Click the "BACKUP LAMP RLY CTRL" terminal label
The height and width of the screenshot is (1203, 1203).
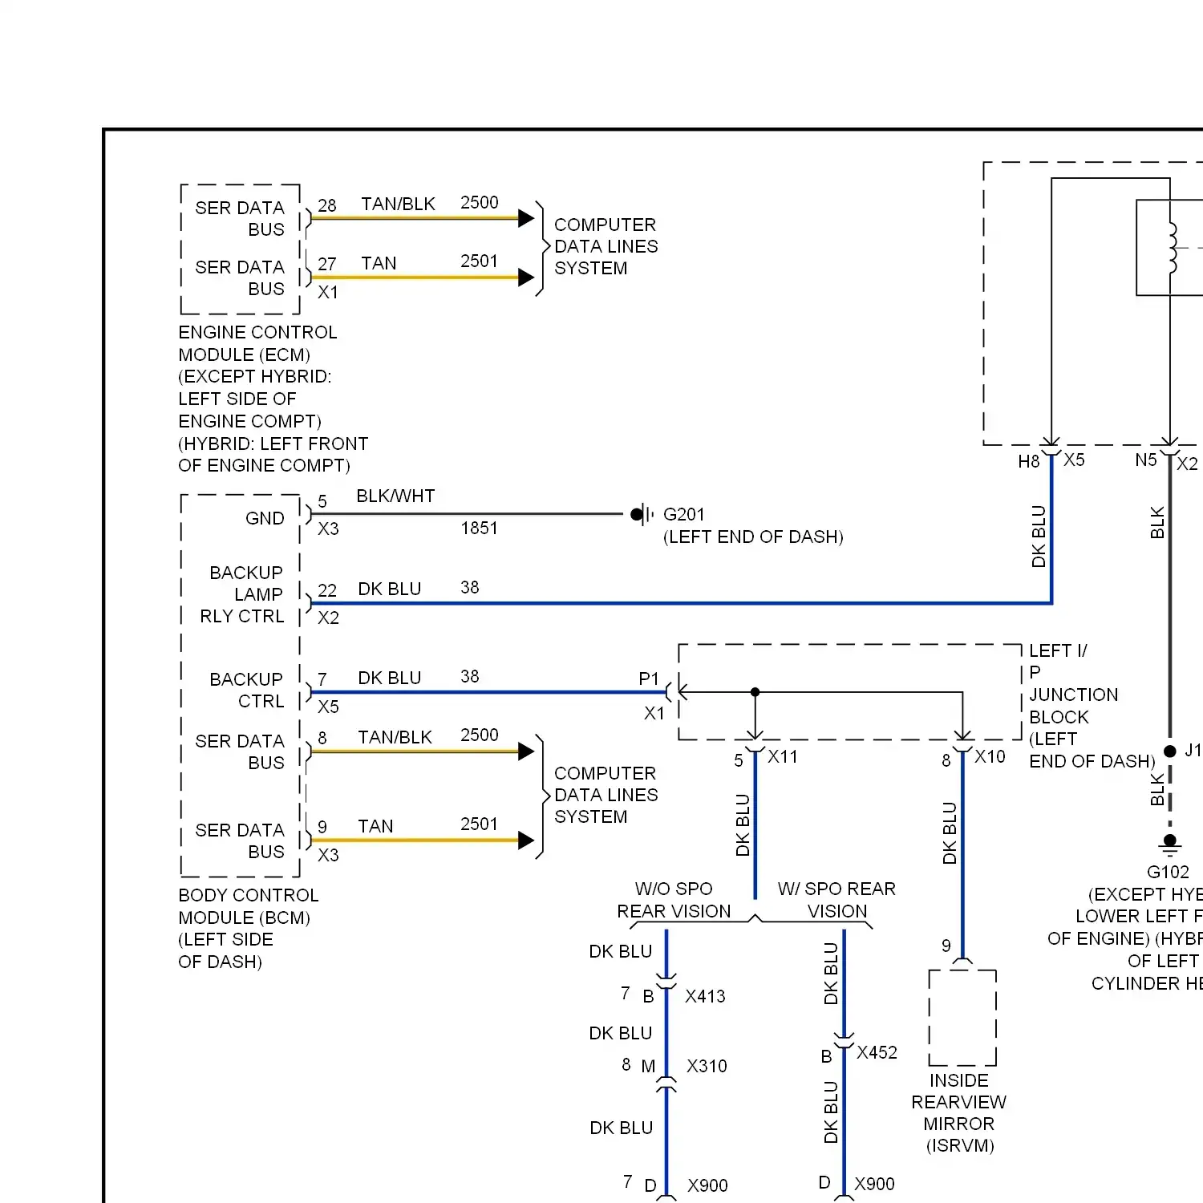[x=243, y=594]
